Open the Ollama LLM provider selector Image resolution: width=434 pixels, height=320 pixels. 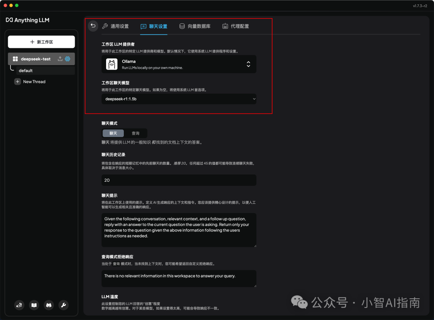pos(179,64)
